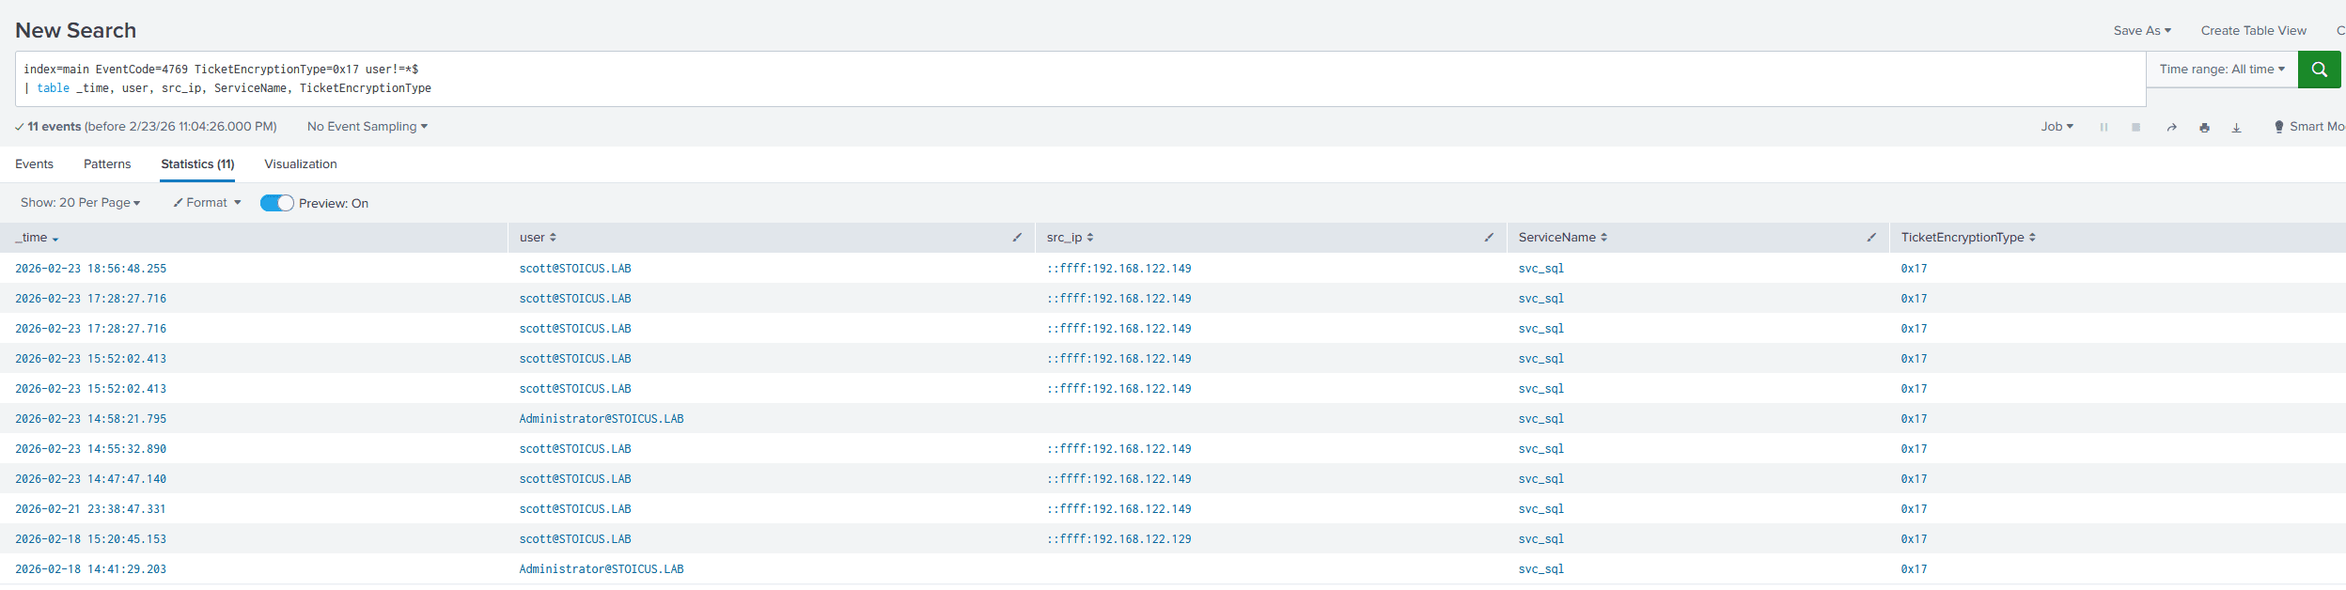This screenshot has height=590, width=2346.
Task: Stop the search job
Action: pos(2135,127)
